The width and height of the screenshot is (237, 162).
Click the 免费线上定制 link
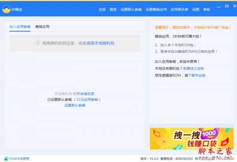pyautogui.click(x=194, y=69)
